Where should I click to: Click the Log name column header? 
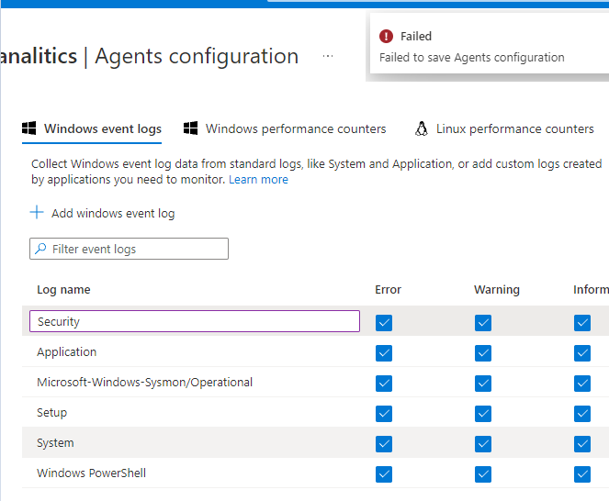coord(63,290)
